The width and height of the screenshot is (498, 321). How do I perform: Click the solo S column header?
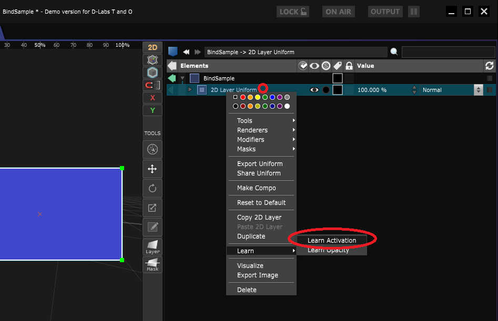coord(326,66)
